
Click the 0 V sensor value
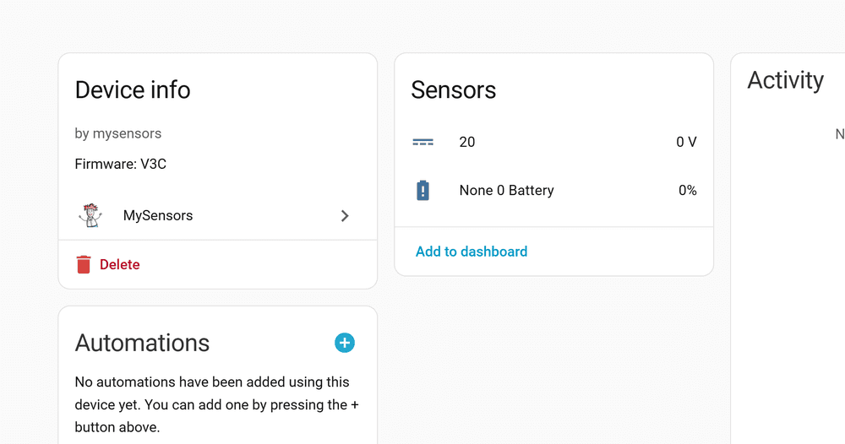686,142
